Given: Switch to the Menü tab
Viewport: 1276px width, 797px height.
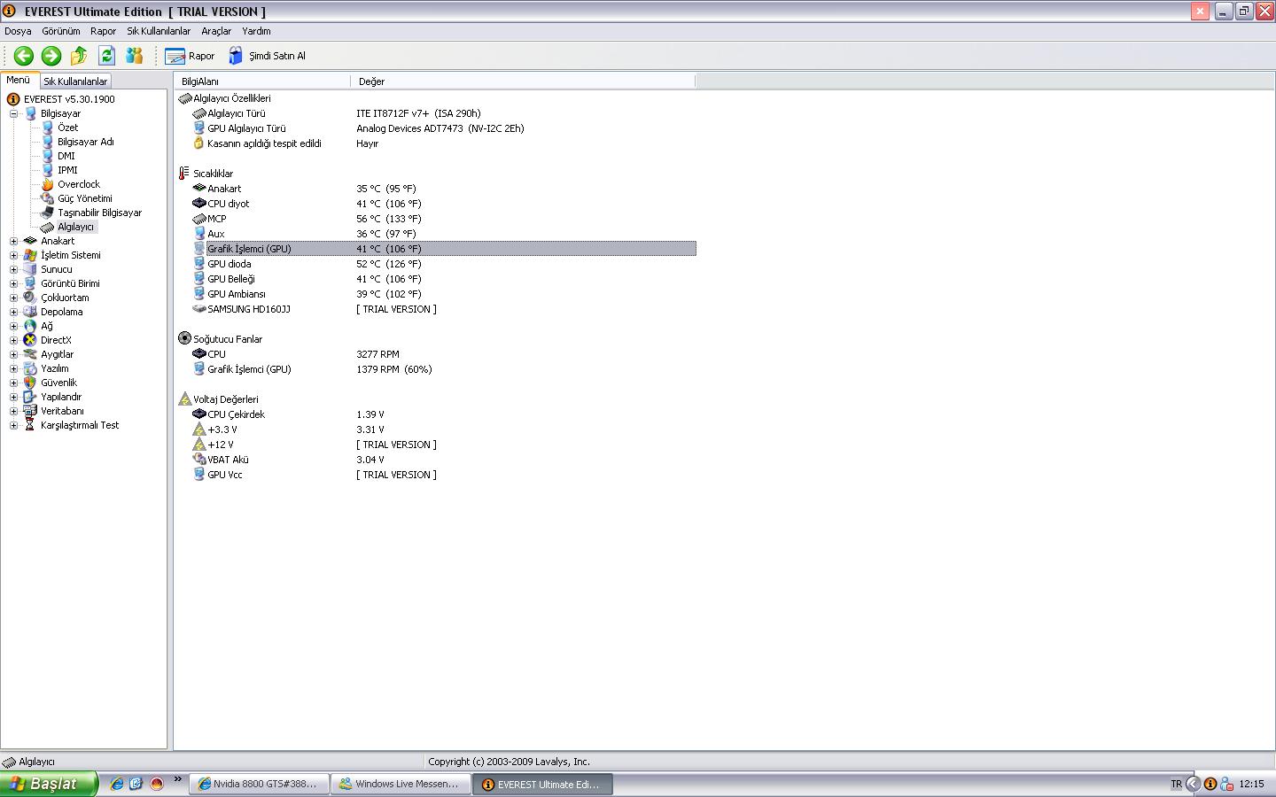Looking at the screenshot, I should click(19, 81).
